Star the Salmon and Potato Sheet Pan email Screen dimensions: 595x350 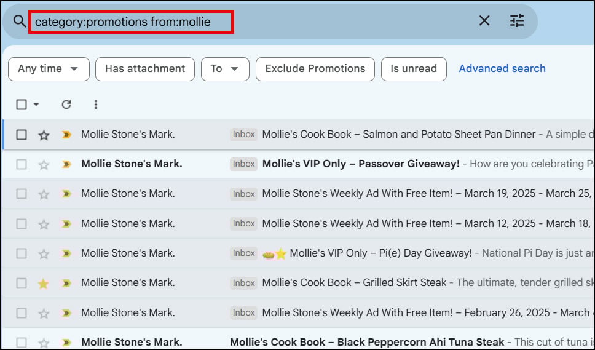[x=44, y=135]
